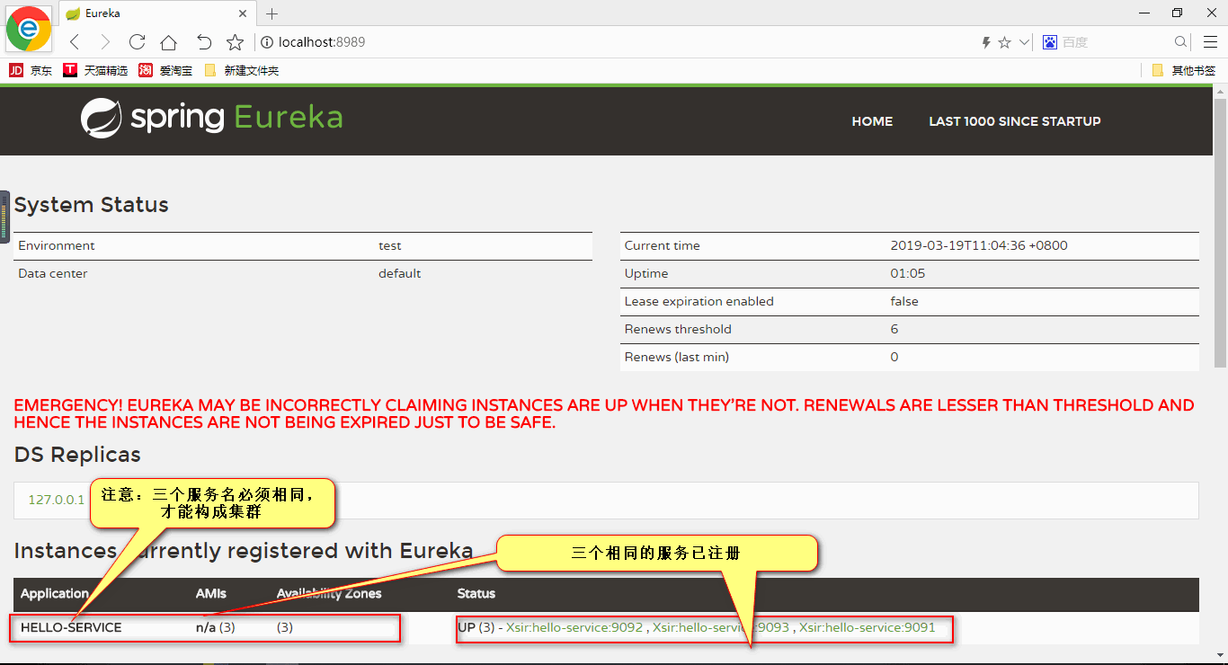Viewport: 1228px width, 665px height.
Task: Open instance link Xsir:hello-service:9092
Action: pos(574,627)
